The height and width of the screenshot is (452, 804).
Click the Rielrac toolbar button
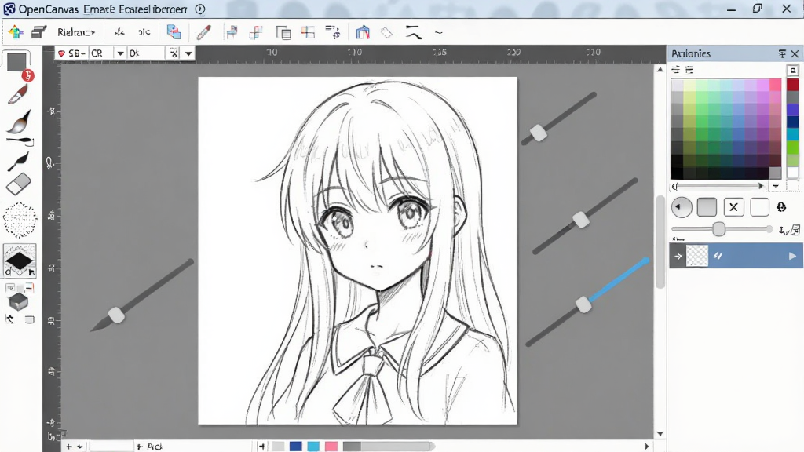[76, 32]
